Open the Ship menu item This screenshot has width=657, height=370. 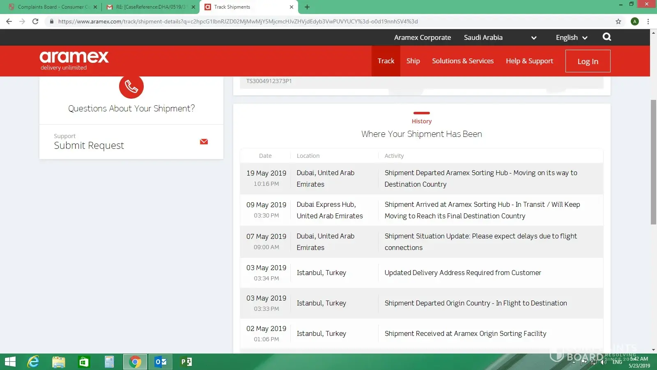(x=413, y=61)
